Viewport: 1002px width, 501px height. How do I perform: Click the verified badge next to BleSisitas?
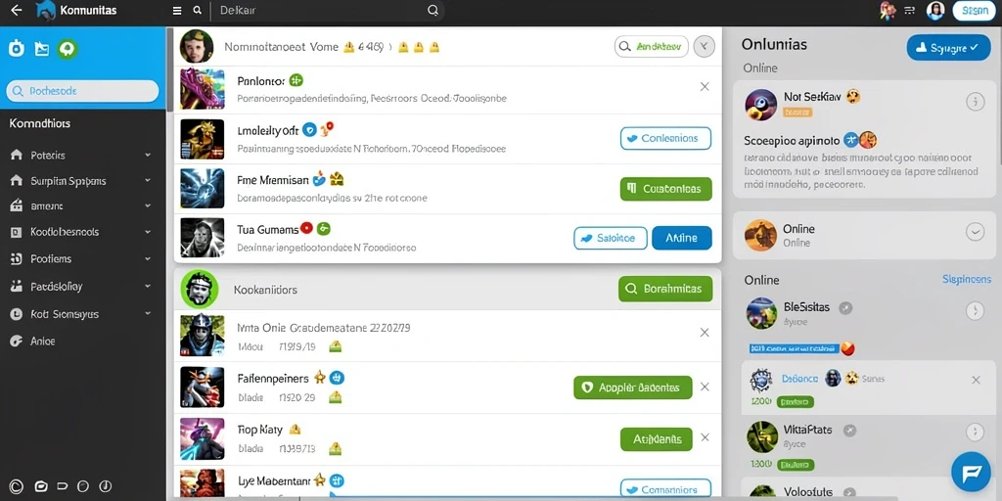pyautogui.click(x=845, y=307)
